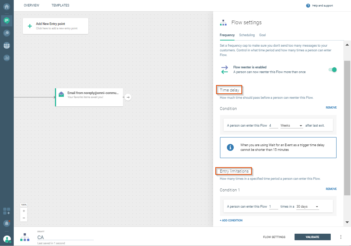Disable the Flow reenter toggle
This screenshot has height=246, width=351.
coord(333,69)
